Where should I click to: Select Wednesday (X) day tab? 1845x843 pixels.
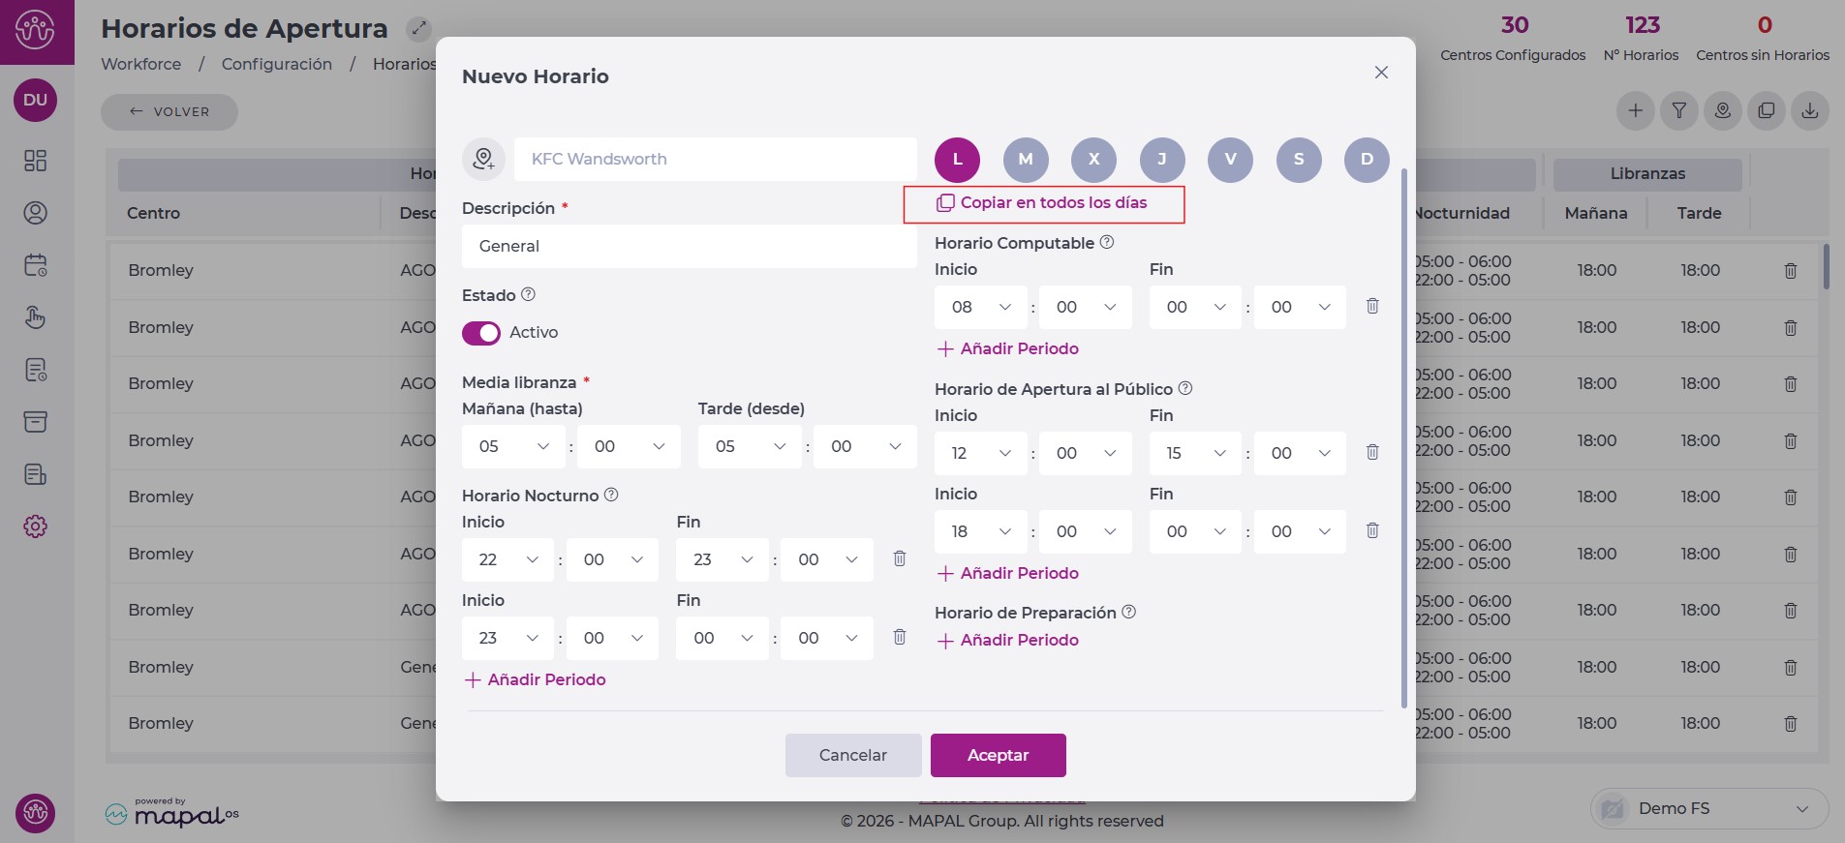pyautogui.click(x=1093, y=160)
